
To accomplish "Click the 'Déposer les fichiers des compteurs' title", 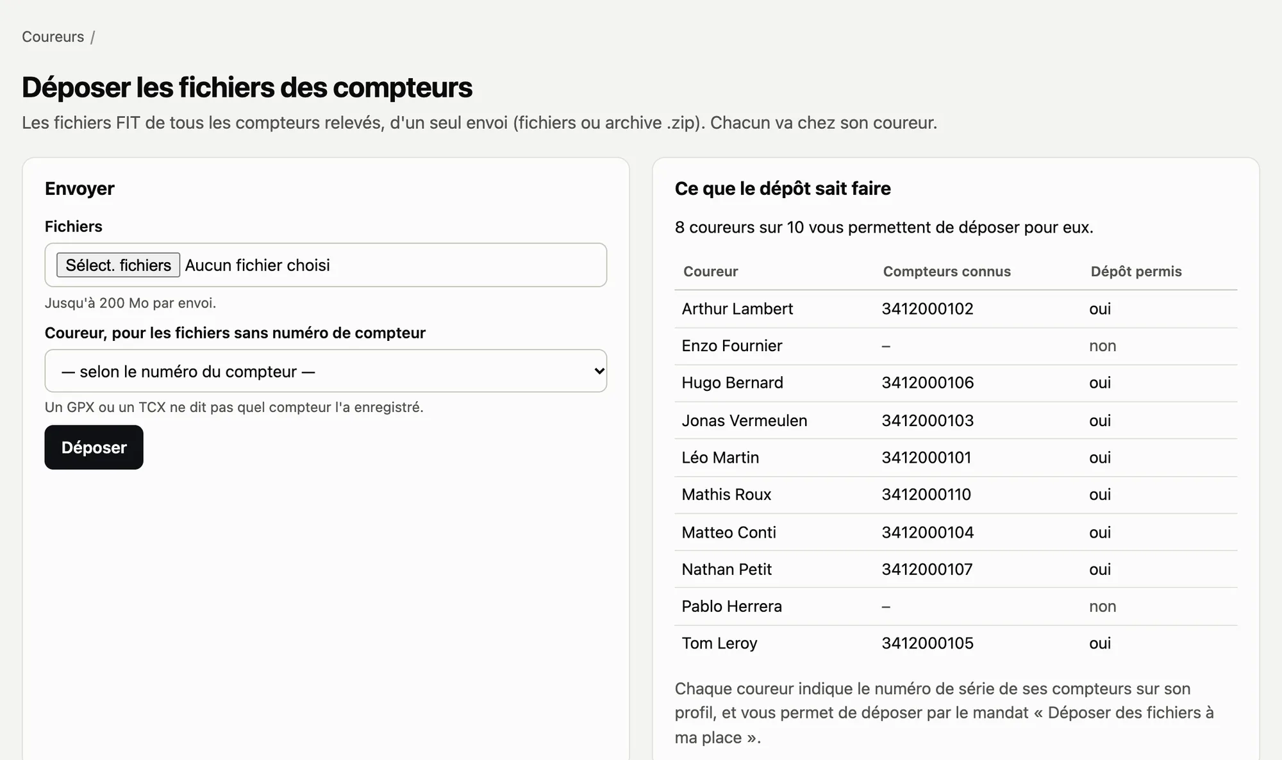I will [247, 88].
